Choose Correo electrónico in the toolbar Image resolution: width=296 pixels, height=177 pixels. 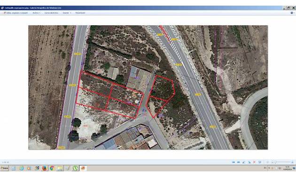tap(51, 13)
